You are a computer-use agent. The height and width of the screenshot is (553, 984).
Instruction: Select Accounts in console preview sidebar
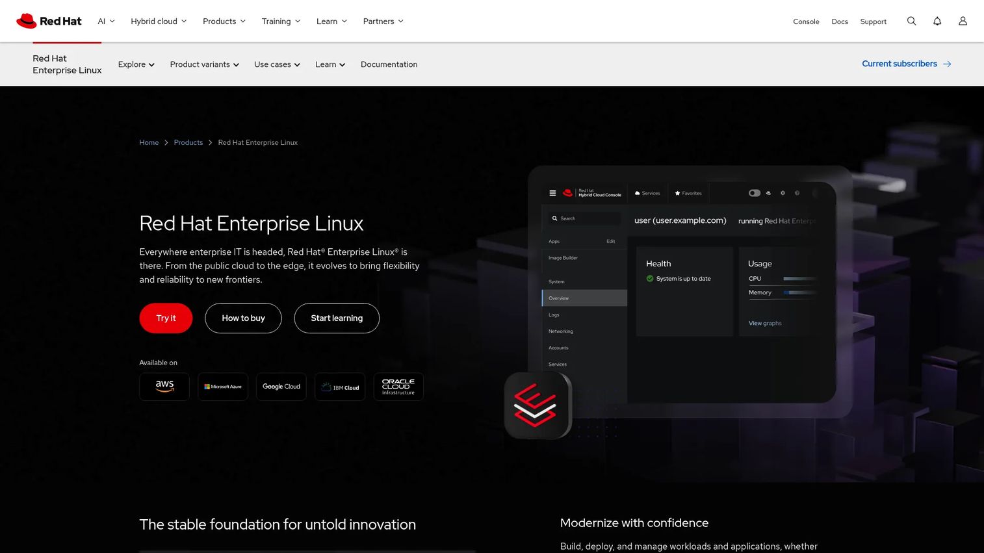558,348
